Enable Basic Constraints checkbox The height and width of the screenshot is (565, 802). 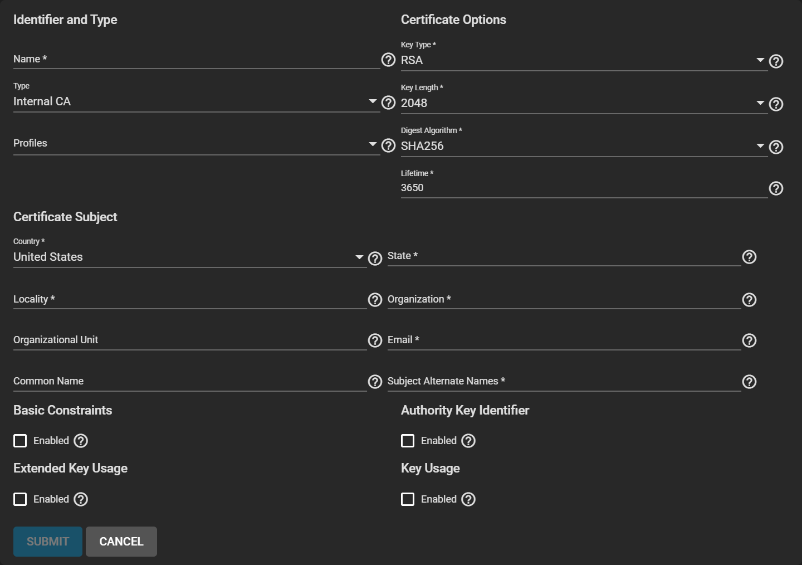pos(20,441)
